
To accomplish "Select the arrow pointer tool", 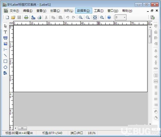I will (5, 26).
